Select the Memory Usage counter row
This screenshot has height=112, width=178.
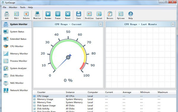click(x=104, y=99)
